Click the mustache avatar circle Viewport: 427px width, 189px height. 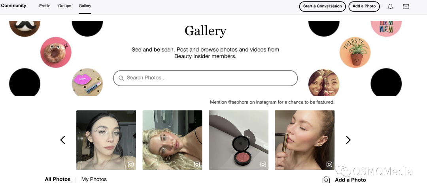25,28
